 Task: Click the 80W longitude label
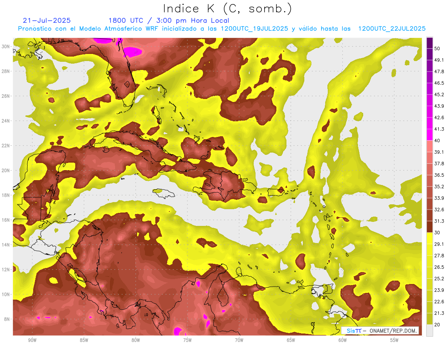pyautogui.click(x=136, y=341)
